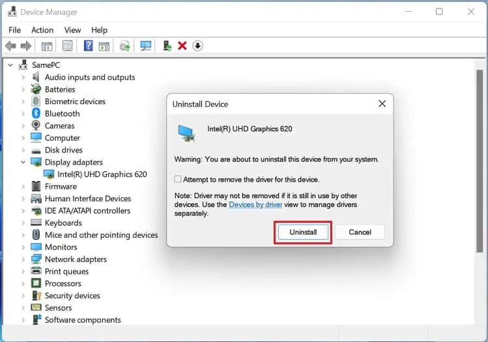
Task: Click the printer toolbar icon
Action: 124,46
